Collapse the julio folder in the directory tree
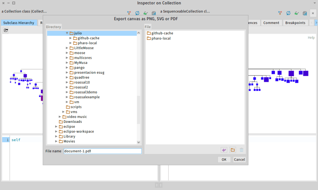This screenshot has height=190, width=318. pyautogui.click(x=67, y=33)
